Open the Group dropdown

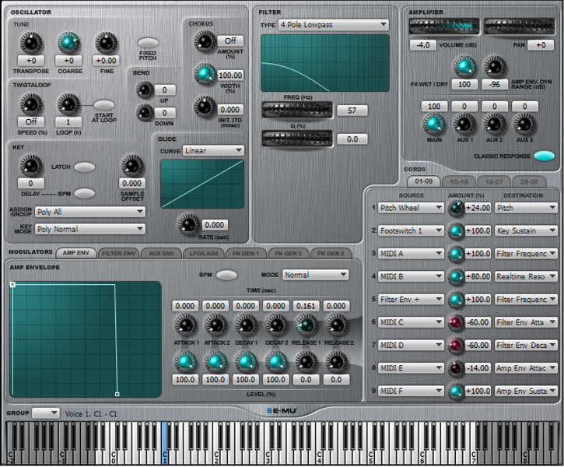point(46,413)
